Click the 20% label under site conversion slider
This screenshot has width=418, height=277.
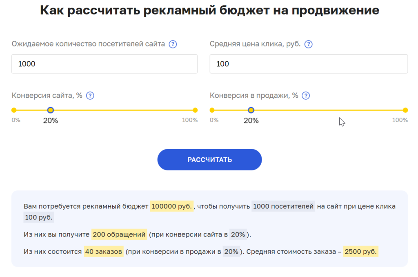coord(50,121)
